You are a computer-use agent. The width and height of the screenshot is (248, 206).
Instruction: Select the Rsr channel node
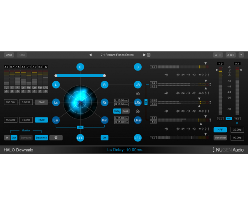point(104,120)
